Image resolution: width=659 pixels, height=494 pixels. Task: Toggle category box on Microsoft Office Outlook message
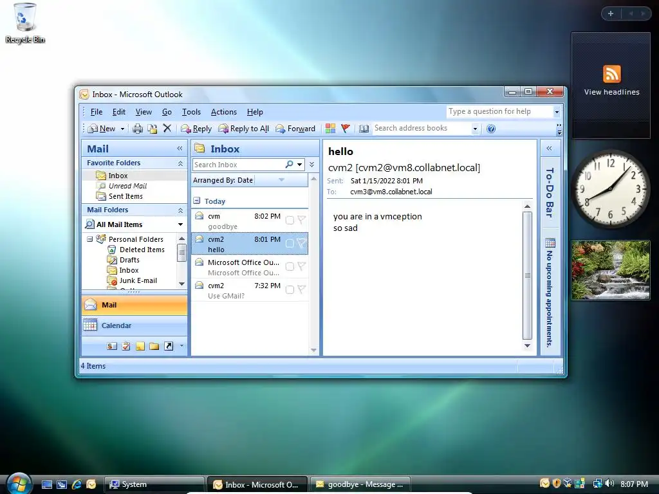point(290,266)
